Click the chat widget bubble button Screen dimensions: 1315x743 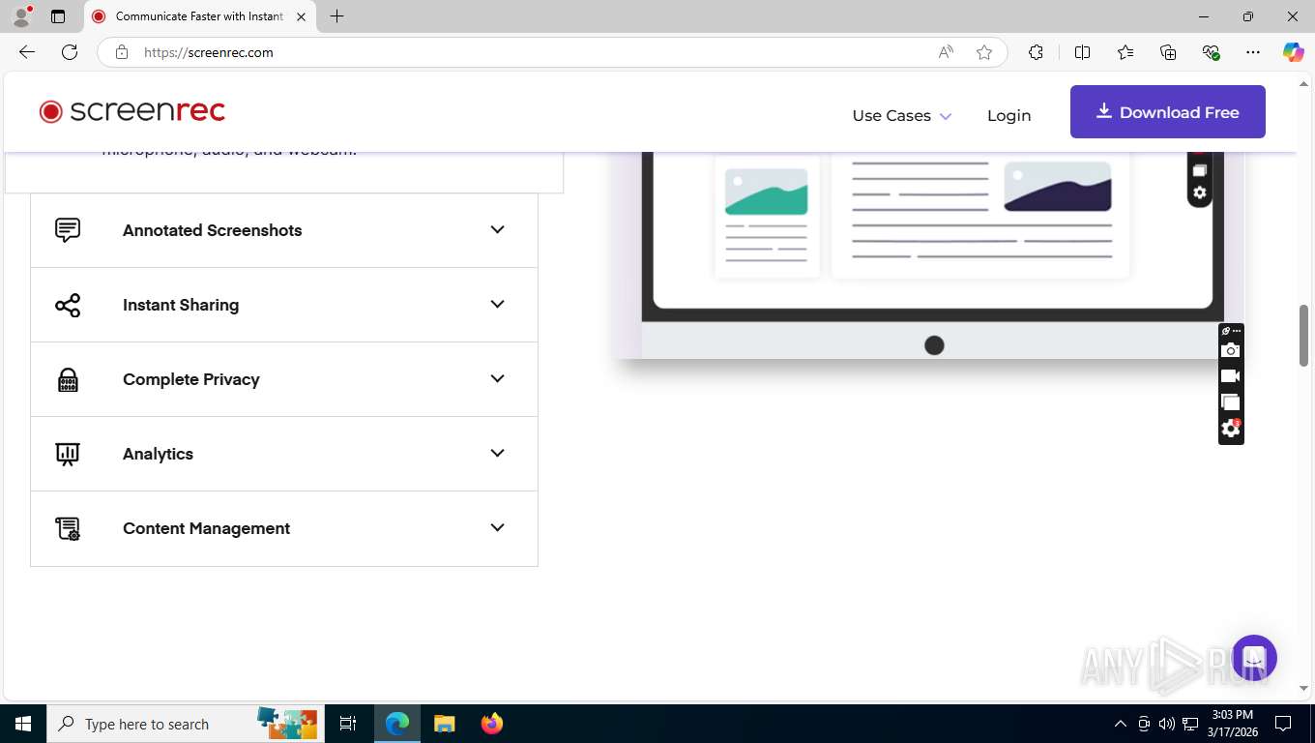pyautogui.click(x=1254, y=658)
